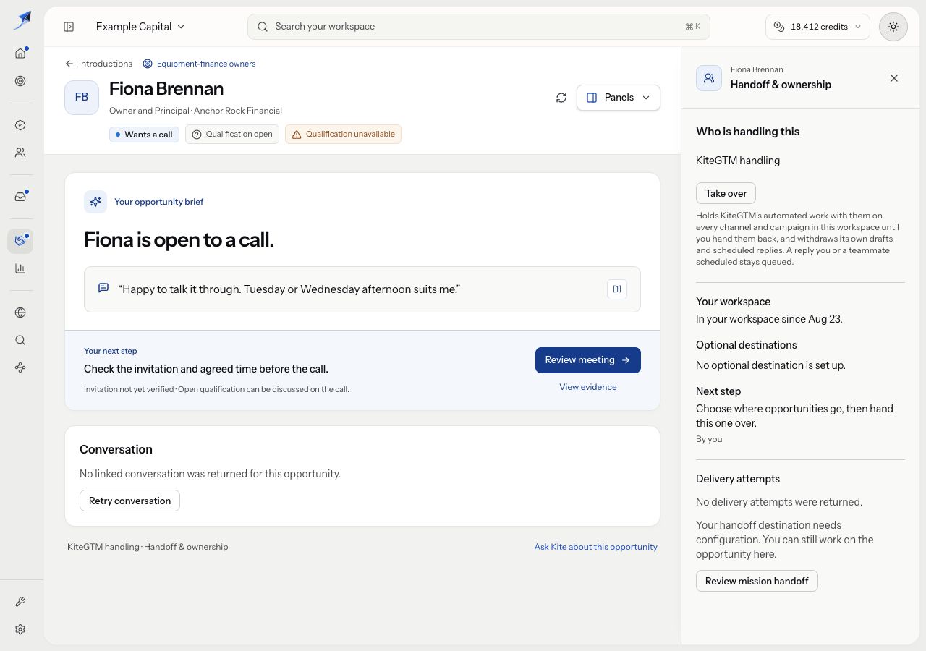Open the globe icon in the sidebar
926x651 pixels.
pos(20,312)
